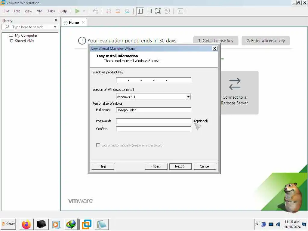Show hidden system tray icons

tap(257, 224)
